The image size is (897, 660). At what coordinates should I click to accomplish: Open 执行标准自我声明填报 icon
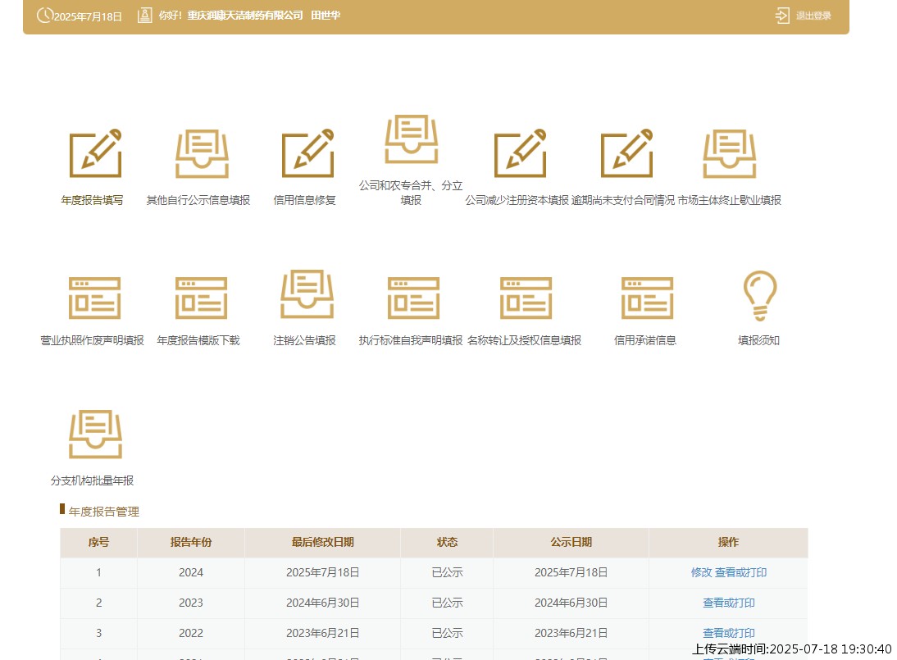click(413, 298)
